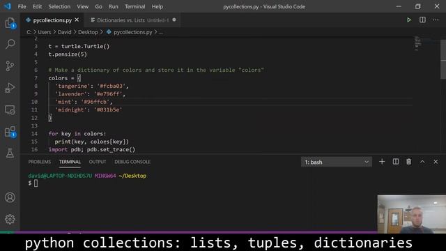Switch to the PROBLEMS panel tab

[x=40, y=162]
